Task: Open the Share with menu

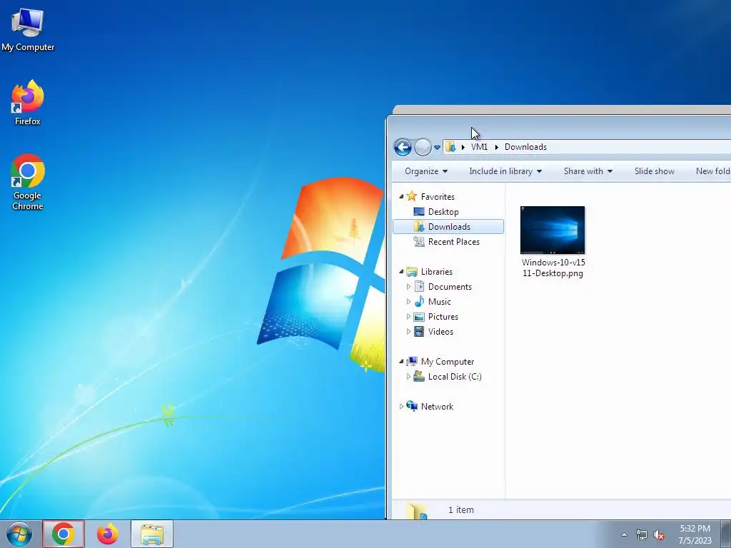Action: click(x=588, y=171)
